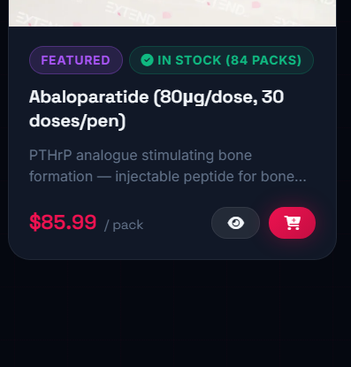Click the plus sign on cart icon
Viewport: 351px width, 367px height.
tap(294, 220)
